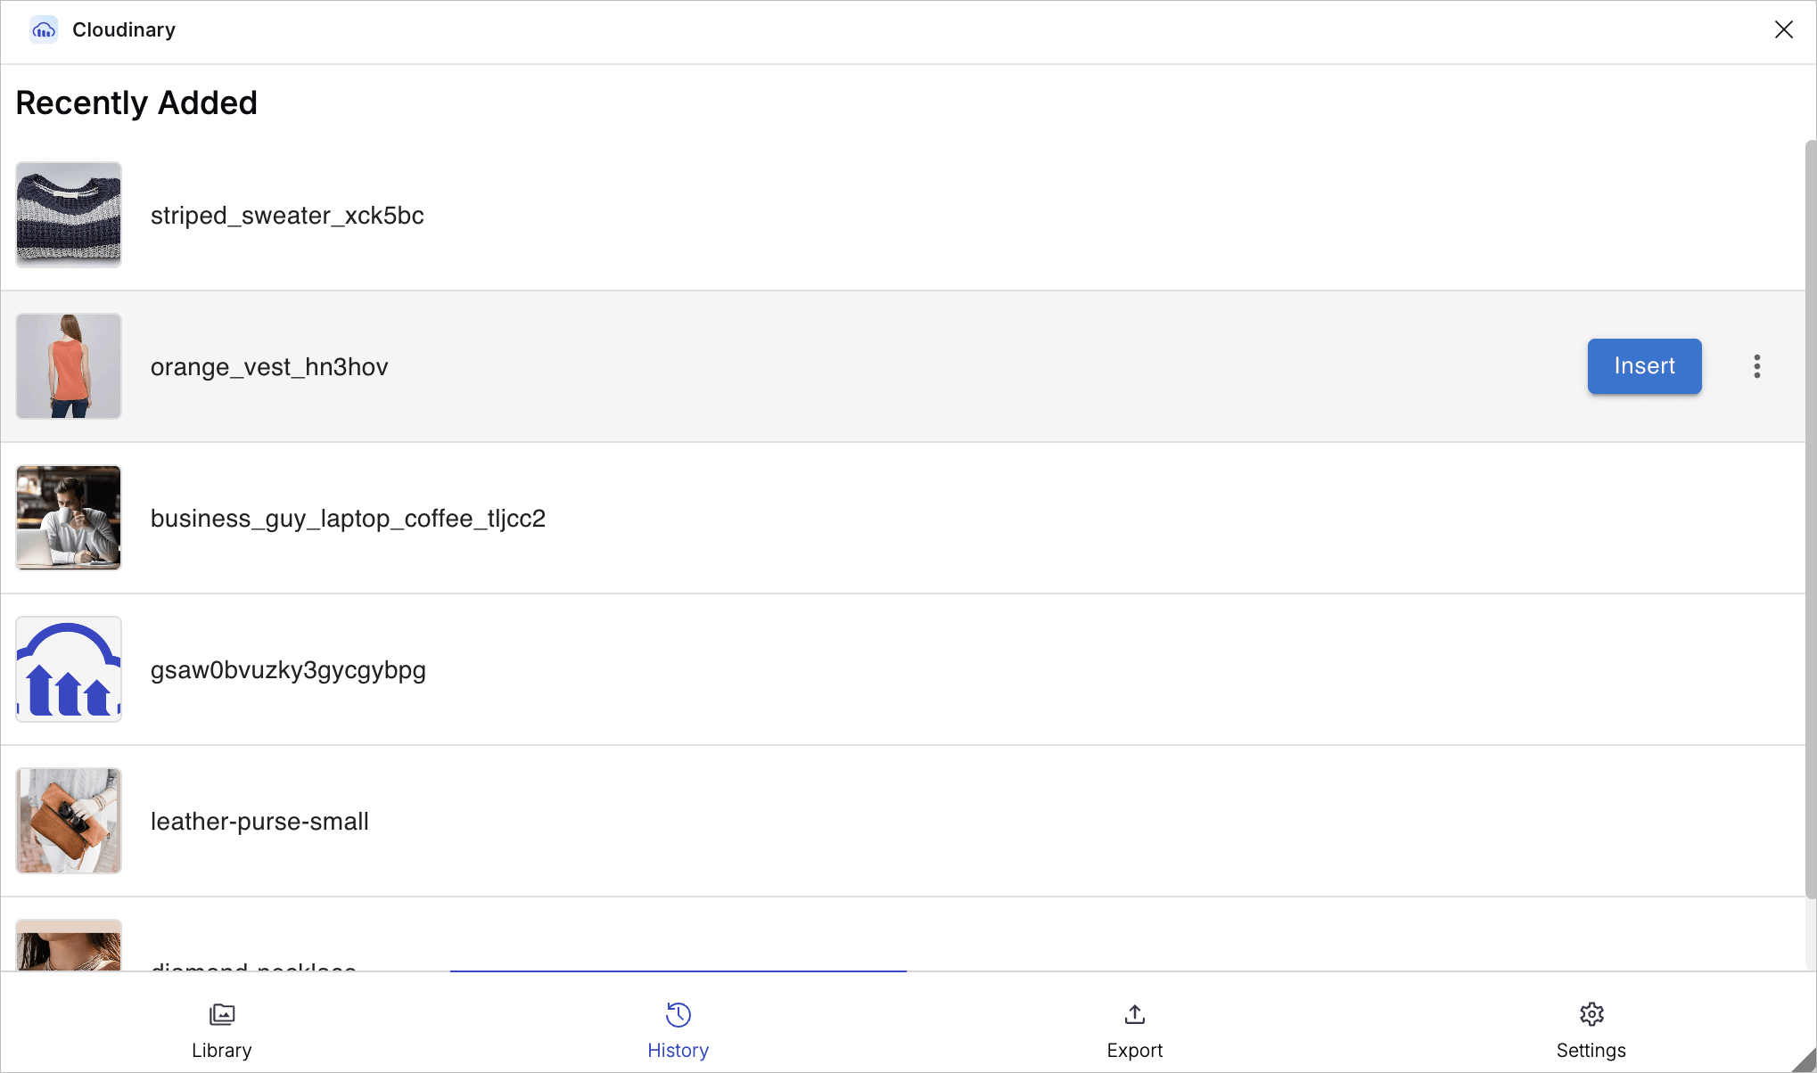Open the Library tab icon

pyautogui.click(x=222, y=1014)
